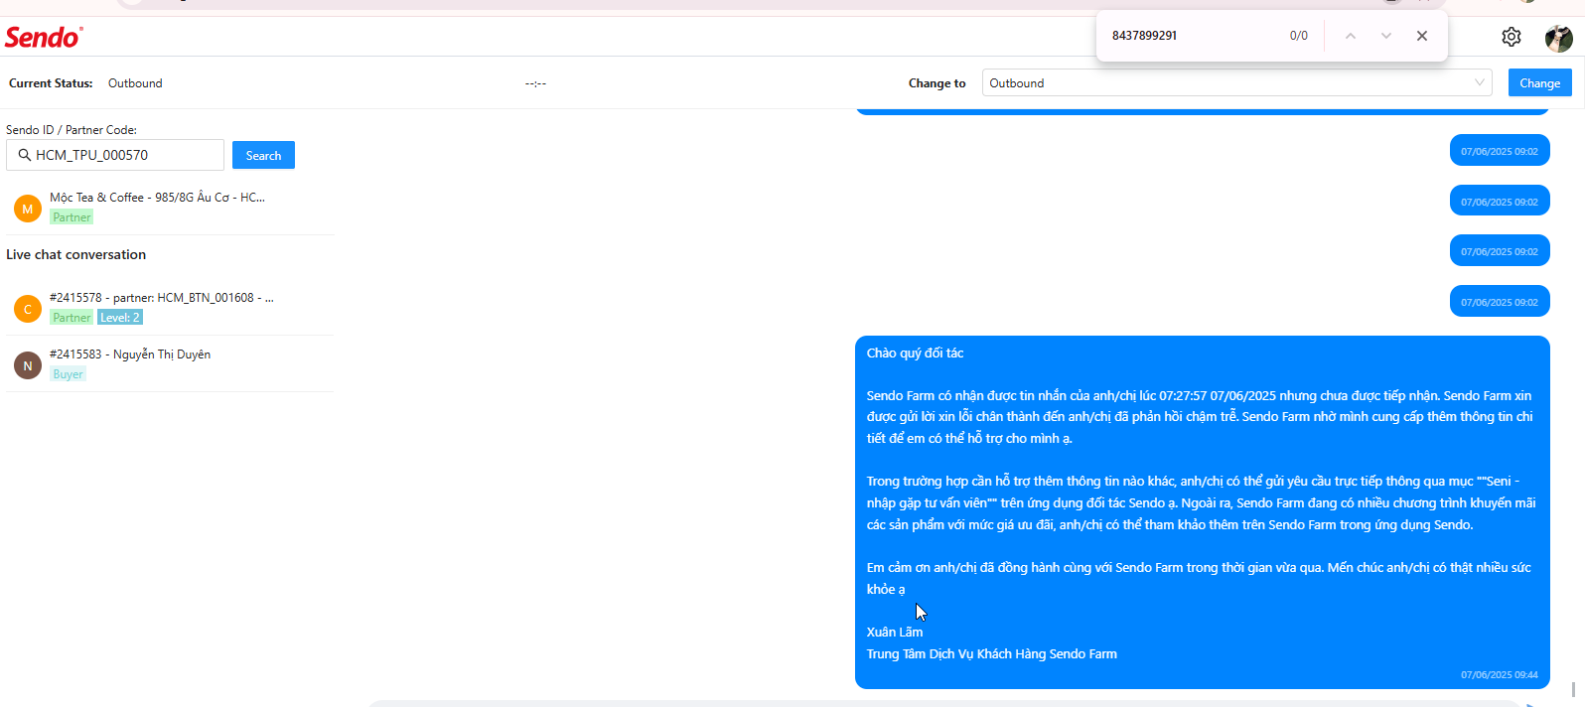Go to previous find result arrow
This screenshot has width=1585, height=707.
click(1350, 36)
